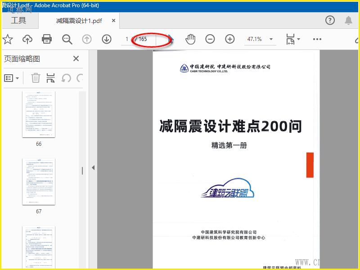Zoom in with the plus button
This screenshot has width=360, height=270.
pyautogui.click(x=230, y=39)
